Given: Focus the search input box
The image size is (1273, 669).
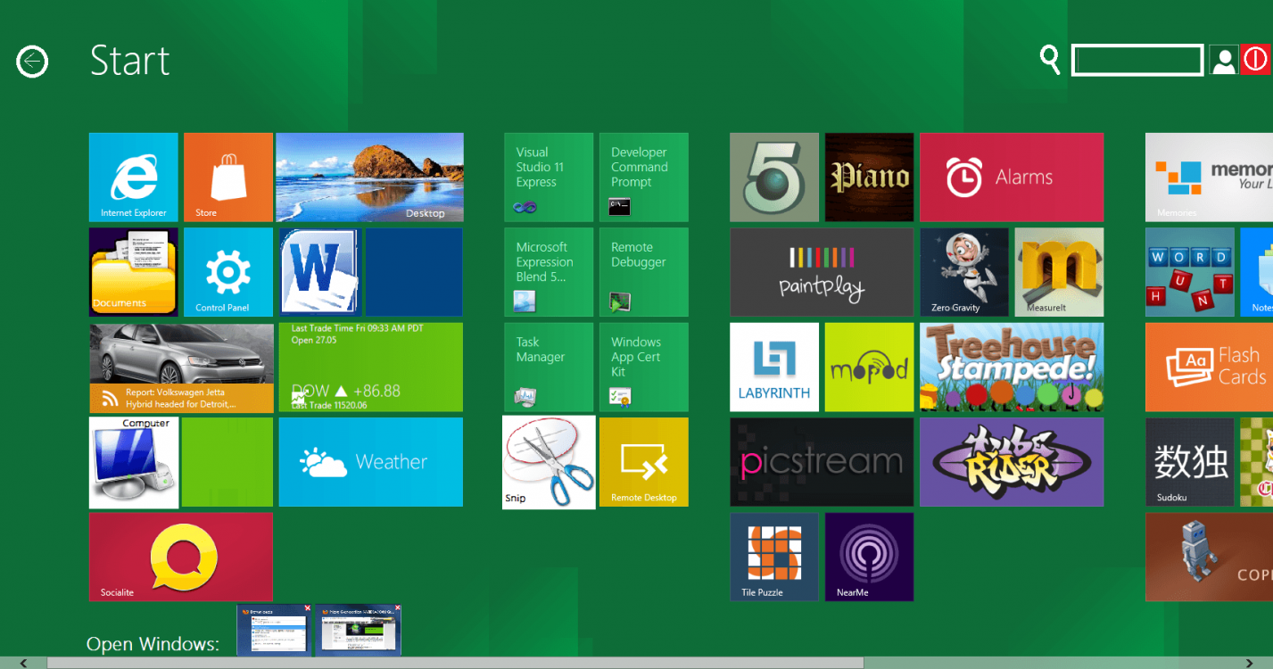Looking at the screenshot, I should coord(1137,60).
